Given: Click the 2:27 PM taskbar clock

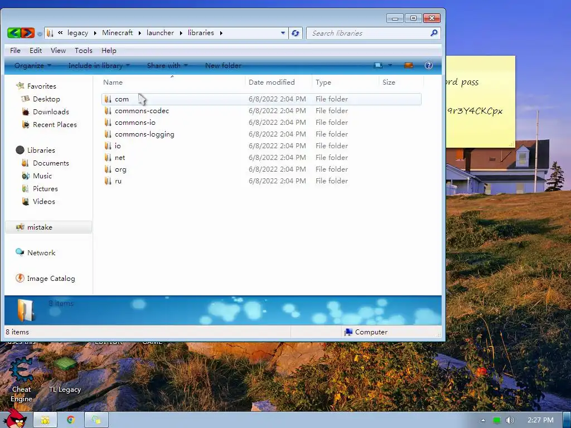Looking at the screenshot, I should pos(540,420).
